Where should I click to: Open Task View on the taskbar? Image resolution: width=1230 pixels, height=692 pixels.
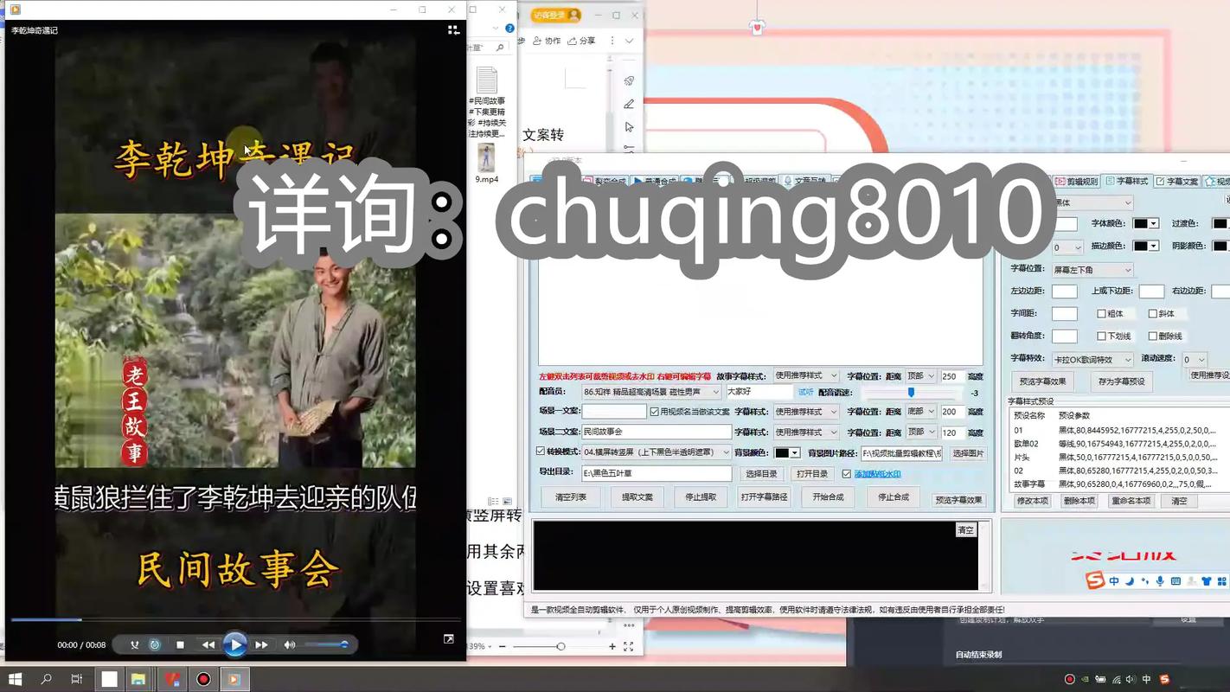[x=77, y=679]
